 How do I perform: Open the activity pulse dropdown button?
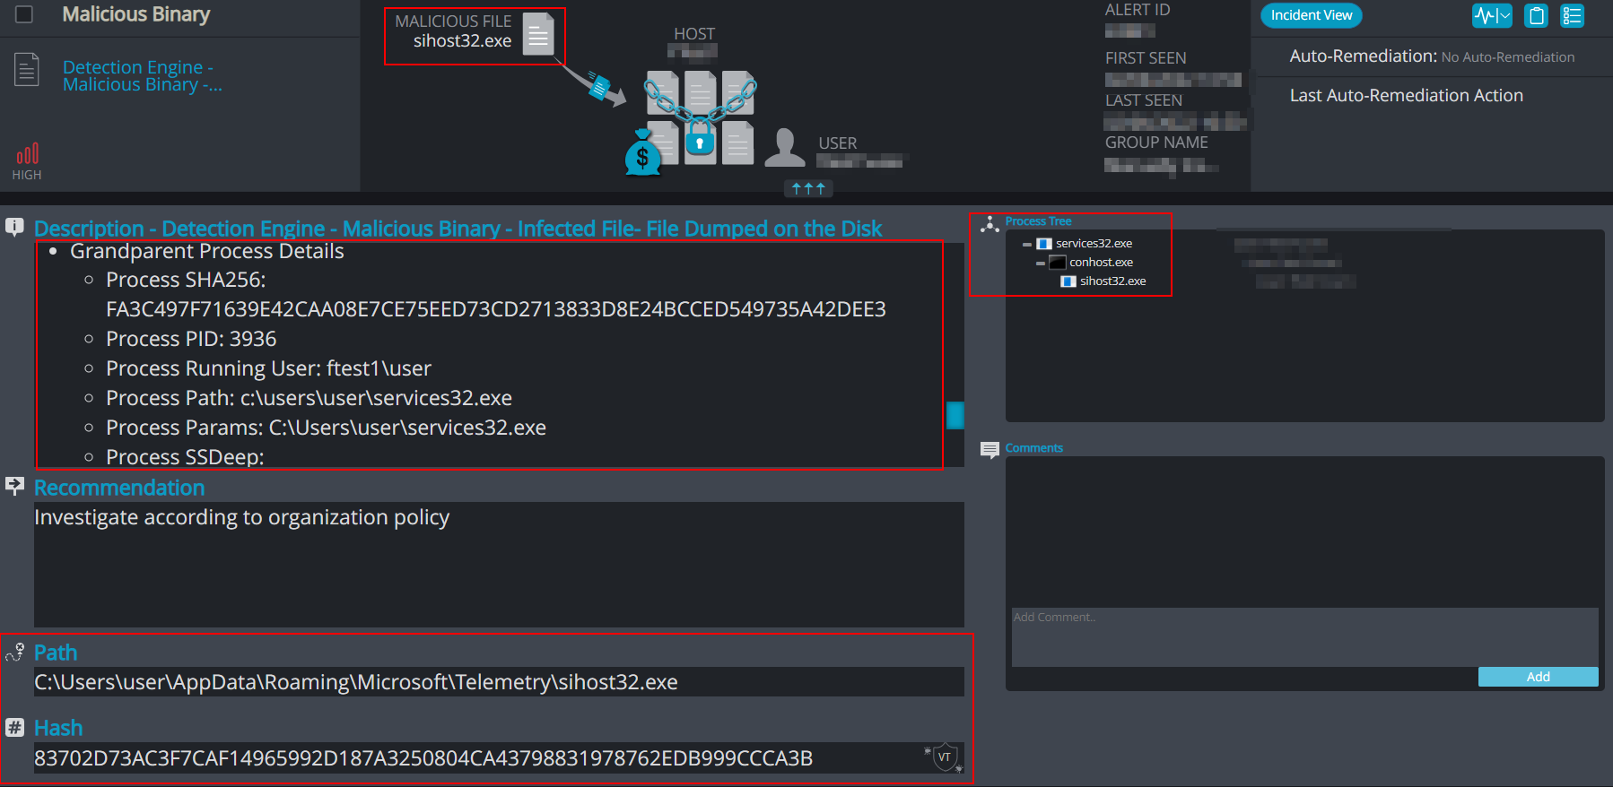pos(1492,15)
